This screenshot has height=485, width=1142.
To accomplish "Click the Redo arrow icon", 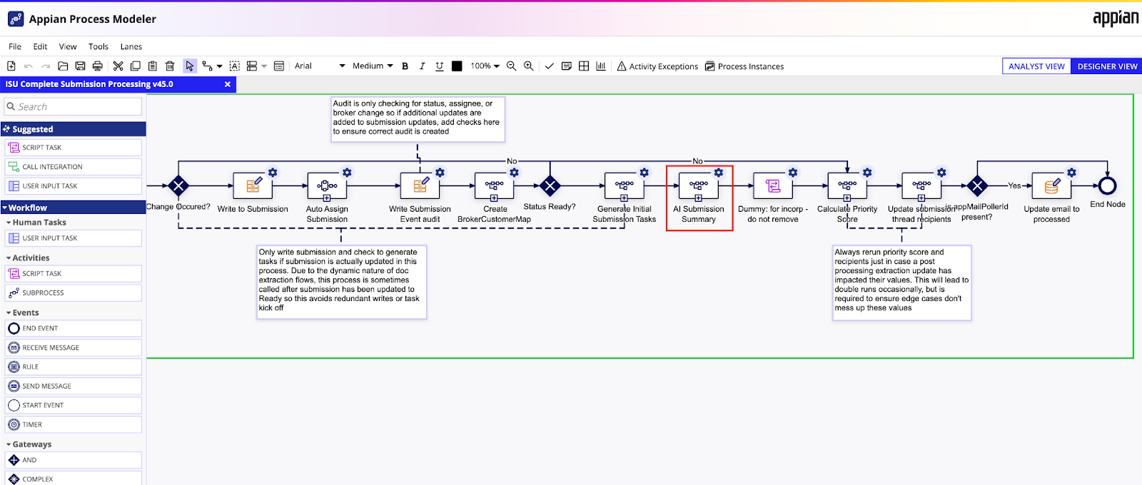I will [46, 66].
